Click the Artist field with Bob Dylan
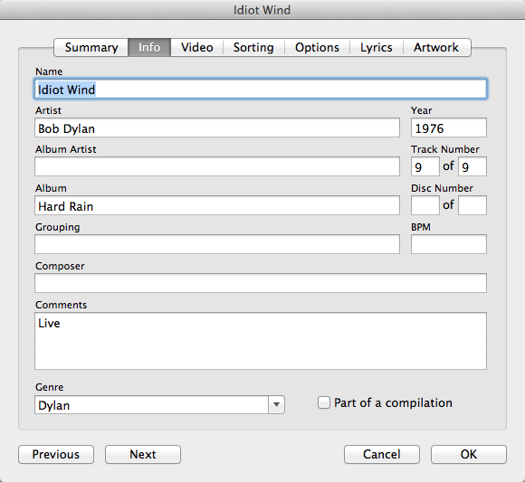This screenshot has width=525, height=482. 217,128
